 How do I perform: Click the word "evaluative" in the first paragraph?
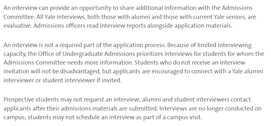pyautogui.click(x=17, y=26)
